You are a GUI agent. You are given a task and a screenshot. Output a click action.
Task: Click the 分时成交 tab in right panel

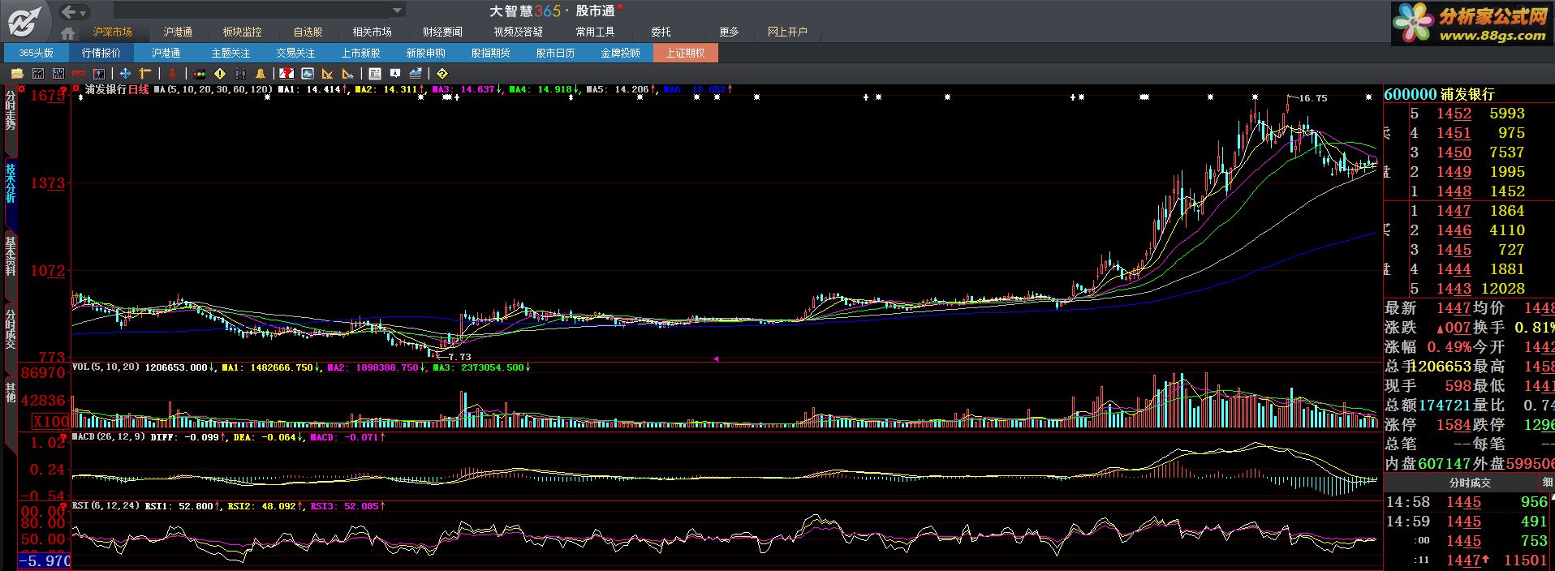[1470, 483]
